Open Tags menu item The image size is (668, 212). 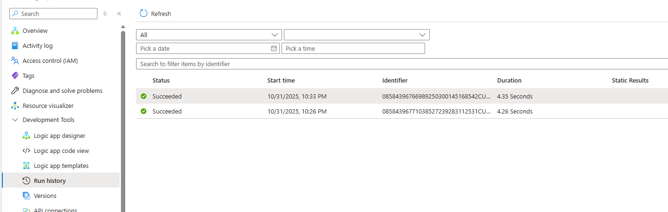pos(28,76)
